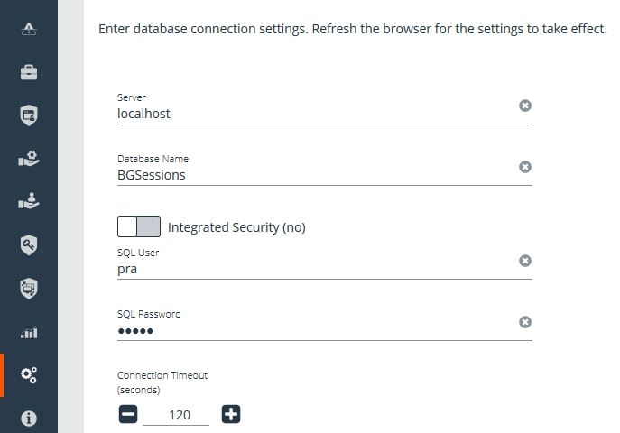
Task: Clear the Database Name field
Action: [x=524, y=167]
